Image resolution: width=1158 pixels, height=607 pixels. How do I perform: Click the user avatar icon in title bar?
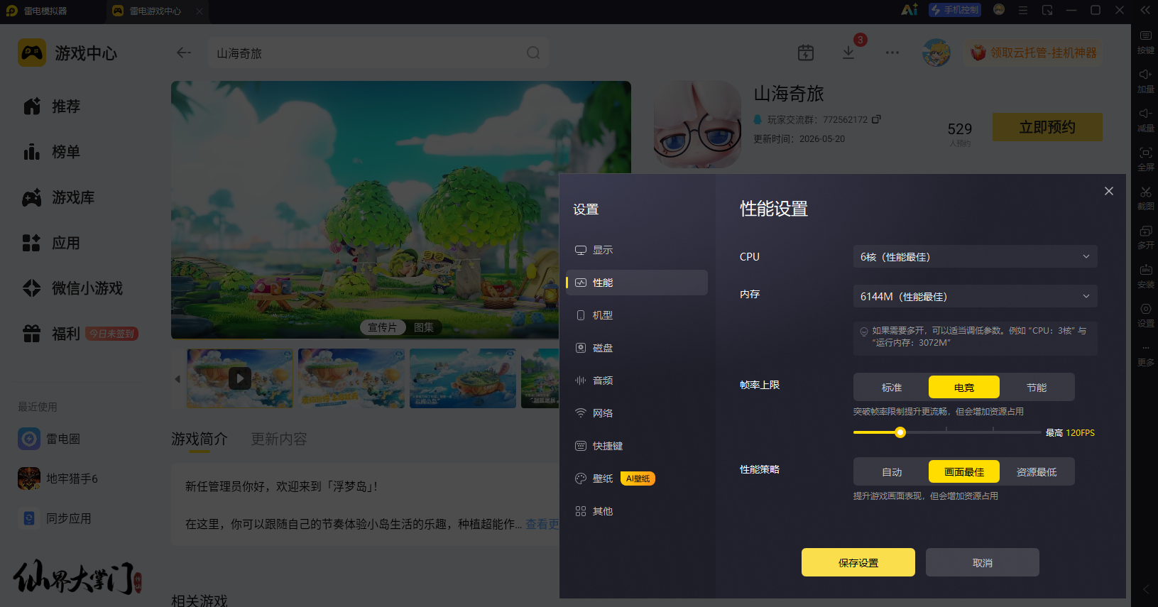click(999, 10)
